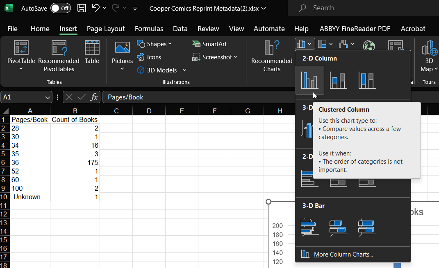Switch to the Formulas tab
This screenshot has width=439, height=268.
149,29
